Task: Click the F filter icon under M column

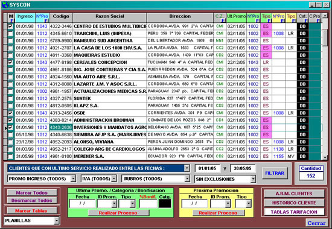Action: 11,21
